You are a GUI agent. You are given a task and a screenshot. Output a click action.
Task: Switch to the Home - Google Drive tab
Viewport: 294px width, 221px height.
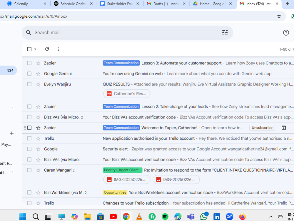213,4
